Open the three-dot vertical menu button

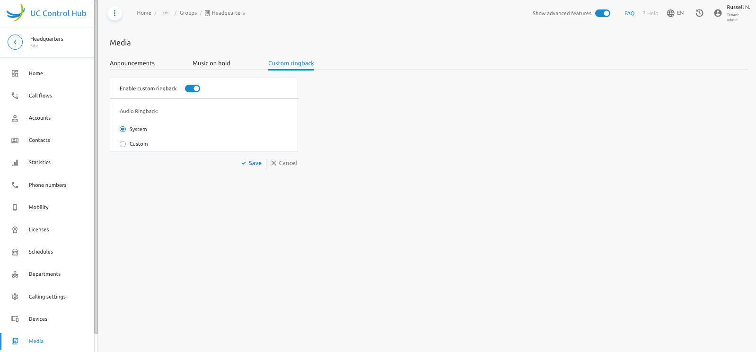pyautogui.click(x=115, y=13)
